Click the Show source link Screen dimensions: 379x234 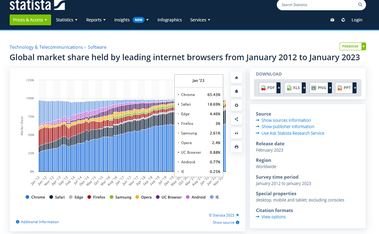(x=223, y=222)
